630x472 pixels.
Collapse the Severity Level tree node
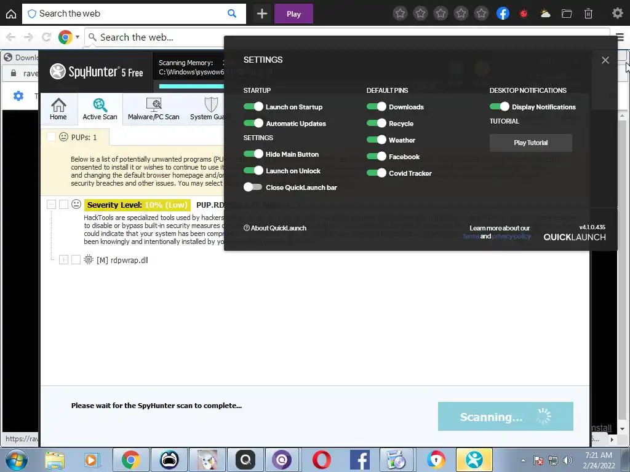(52, 204)
